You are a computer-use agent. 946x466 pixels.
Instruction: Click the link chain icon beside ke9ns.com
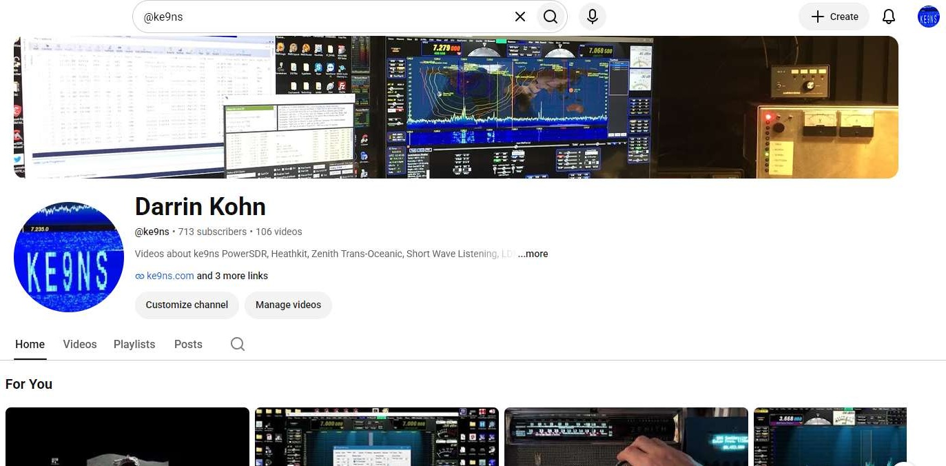click(x=140, y=276)
